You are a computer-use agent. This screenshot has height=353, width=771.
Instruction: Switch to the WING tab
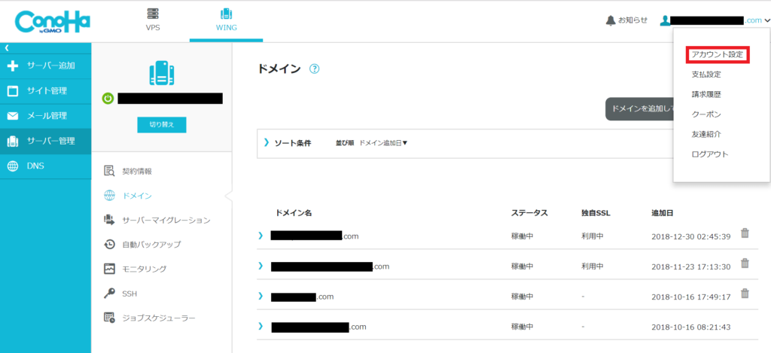227,20
